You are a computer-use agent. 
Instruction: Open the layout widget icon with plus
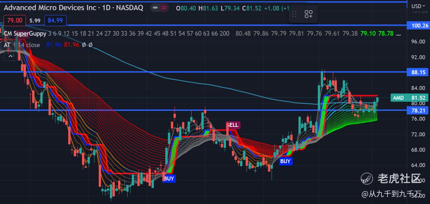(x=309, y=14)
